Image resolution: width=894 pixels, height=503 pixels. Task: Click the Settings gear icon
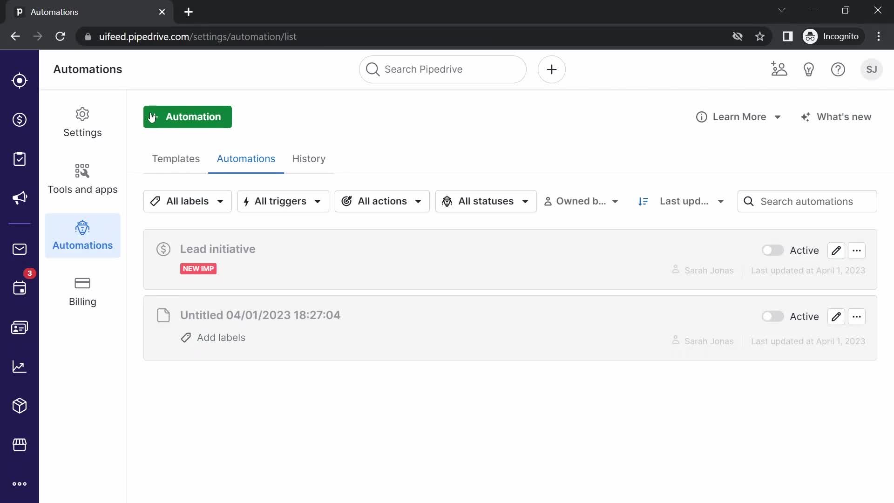[82, 114]
